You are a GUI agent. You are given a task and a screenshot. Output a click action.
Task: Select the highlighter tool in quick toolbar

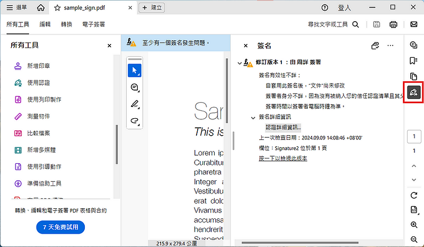pos(135,104)
